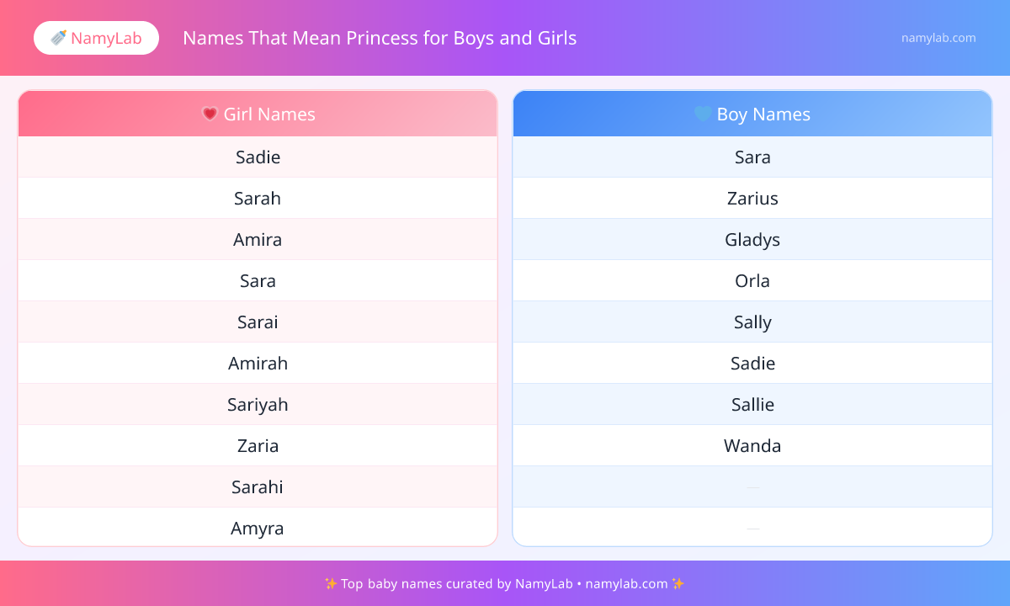This screenshot has height=606, width=1010.
Task: Choose Gladys from the Boy Names column
Action: [752, 240]
